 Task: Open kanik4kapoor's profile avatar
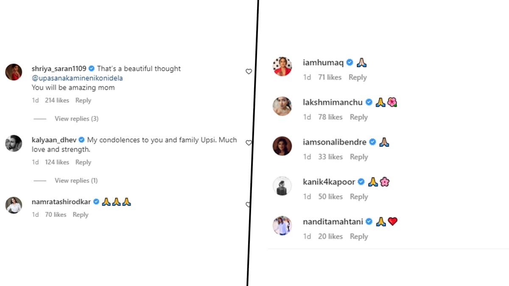[282, 186]
